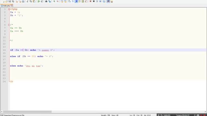The height and width of the screenshot is (116, 207).
Task: Click the 'echo' keyword on line 14
Action: tap(33, 50)
